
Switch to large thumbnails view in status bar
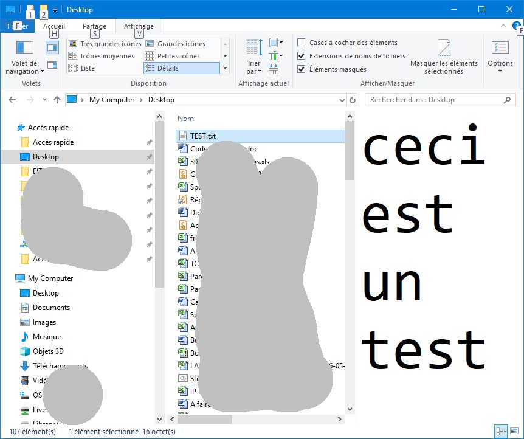tap(514, 431)
